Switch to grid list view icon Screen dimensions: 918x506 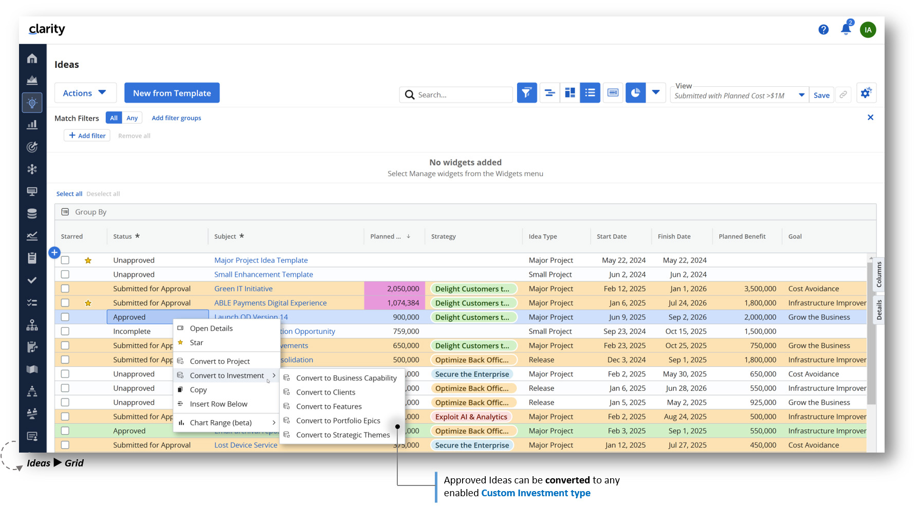590,93
